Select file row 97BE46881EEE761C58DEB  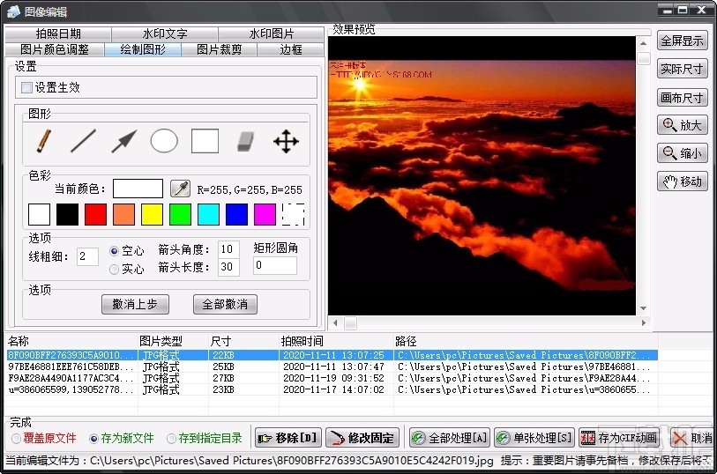click(x=332, y=367)
